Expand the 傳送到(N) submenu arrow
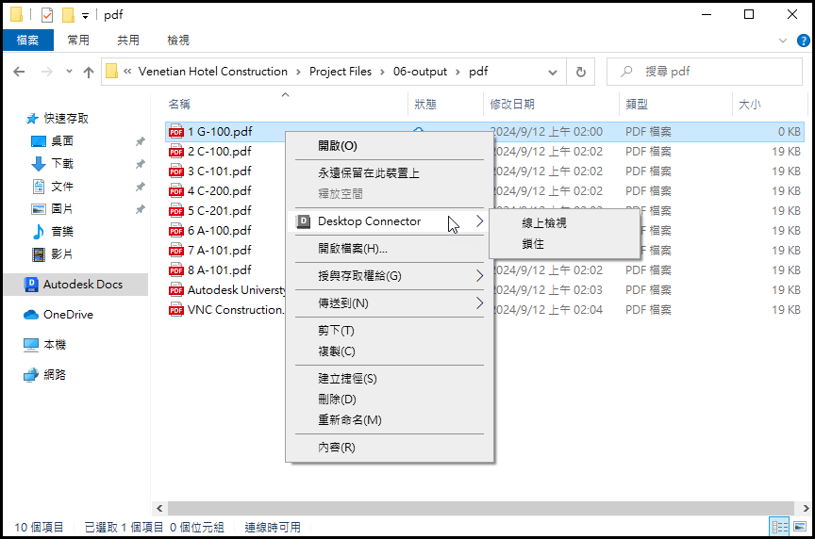The height and width of the screenshot is (539, 815). click(x=480, y=303)
